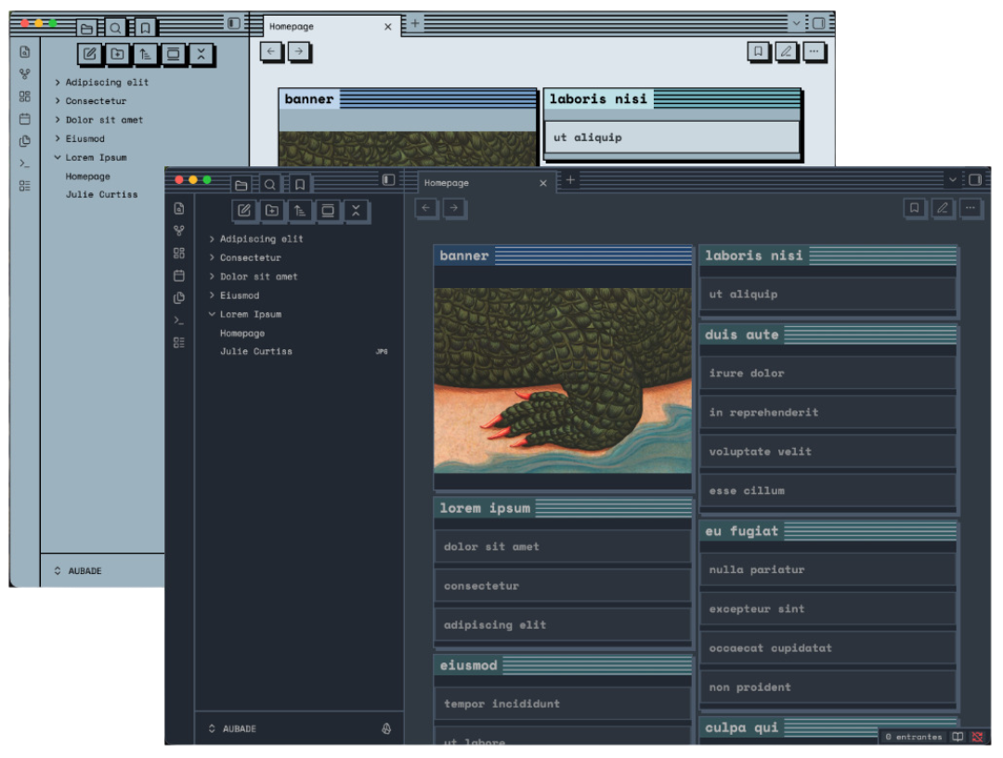Click consectetur entry in dark note
1003x758 pixels.
click(562, 586)
